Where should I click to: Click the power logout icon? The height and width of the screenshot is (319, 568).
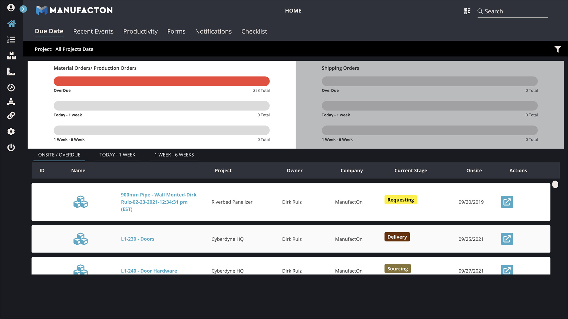(x=11, y=147)
